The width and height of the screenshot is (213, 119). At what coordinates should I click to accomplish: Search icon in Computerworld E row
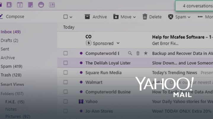[130, 53]
